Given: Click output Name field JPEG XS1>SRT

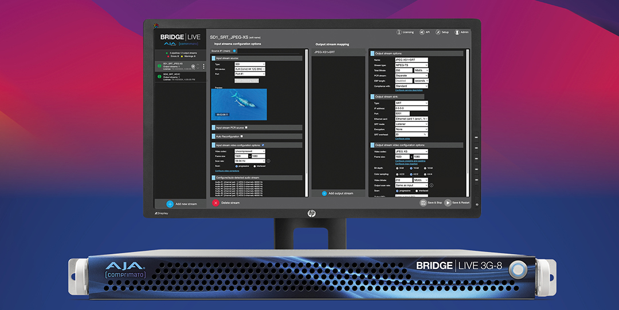Looking at the screenshot, I should (412, 60).
